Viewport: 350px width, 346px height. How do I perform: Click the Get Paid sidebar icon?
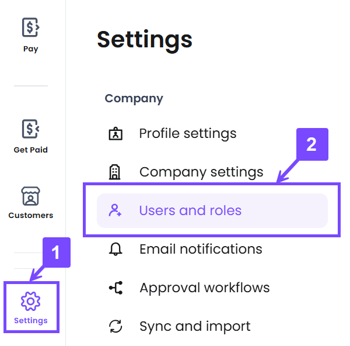pos(30,129)
